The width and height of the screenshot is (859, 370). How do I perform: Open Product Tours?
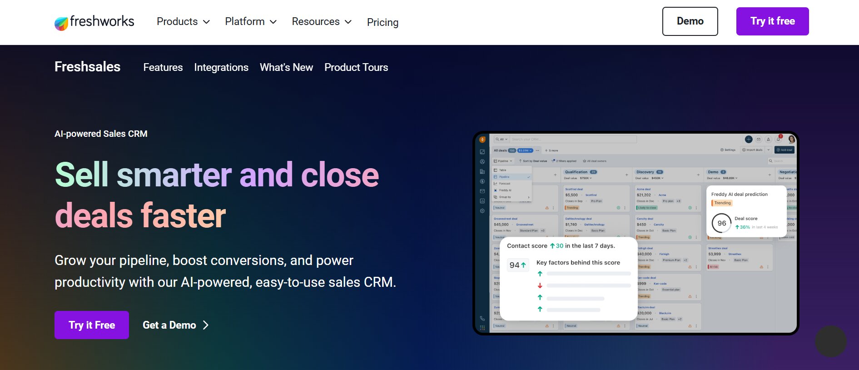click(x=356, y=67)
